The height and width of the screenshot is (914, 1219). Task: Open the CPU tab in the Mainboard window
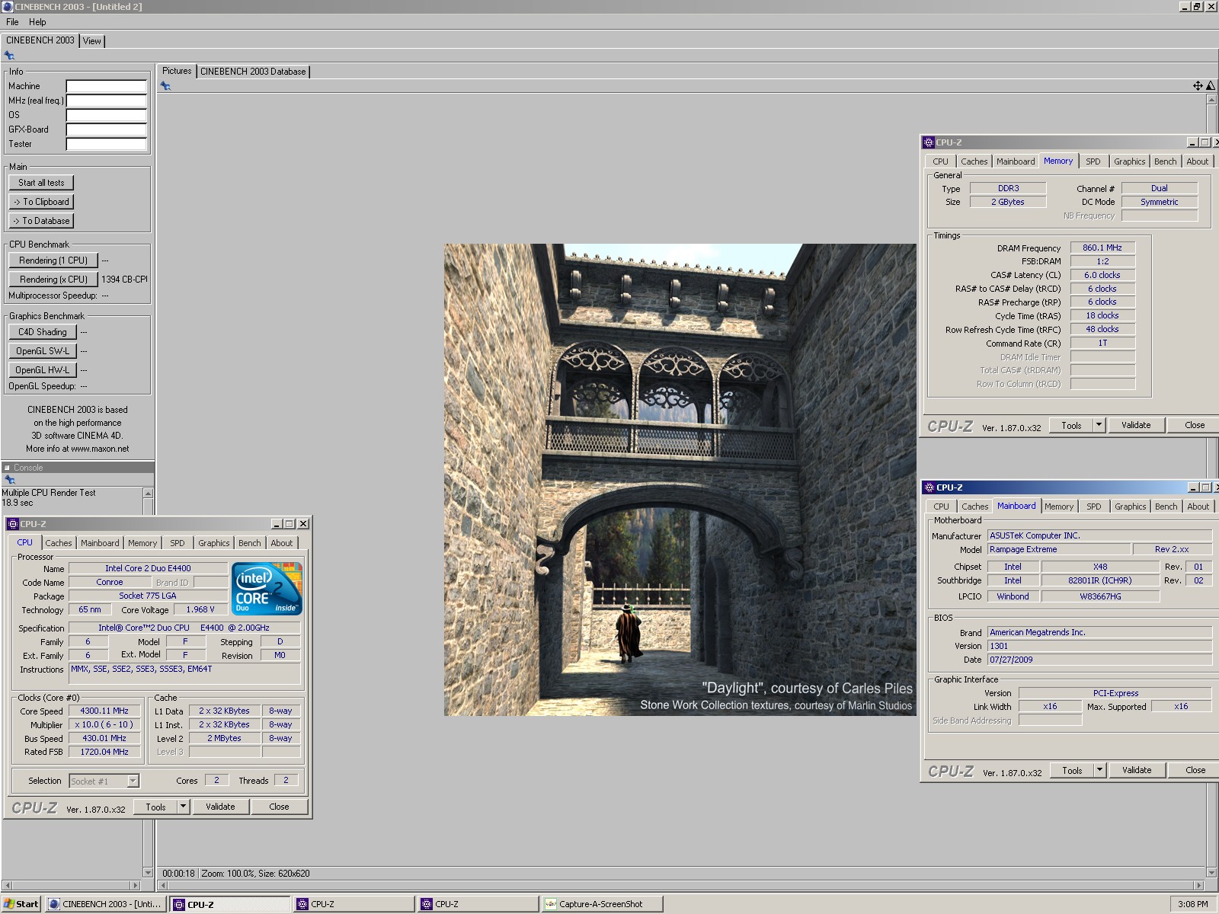(x=942, y=507)
